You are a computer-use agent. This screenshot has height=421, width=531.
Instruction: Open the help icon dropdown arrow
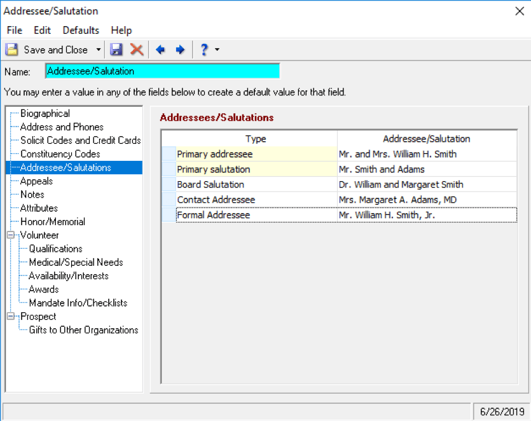point(217,50)
